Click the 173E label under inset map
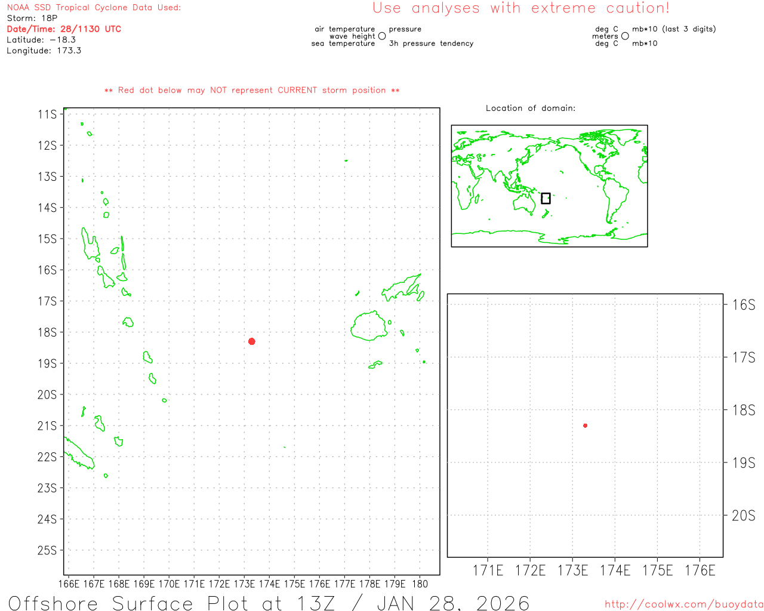Screen dimensions: 764x611 pos(572,570)
